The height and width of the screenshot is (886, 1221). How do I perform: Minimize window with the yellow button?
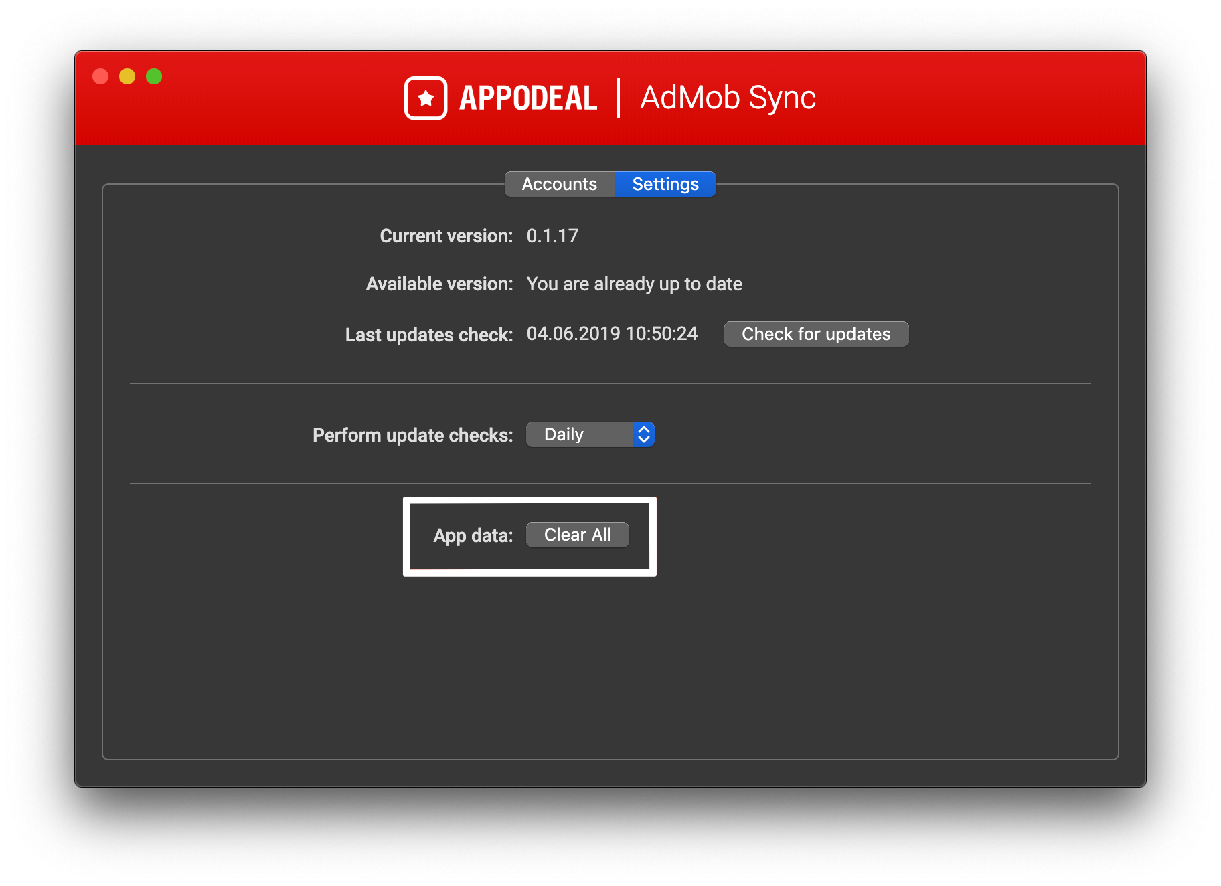point(127,76)
